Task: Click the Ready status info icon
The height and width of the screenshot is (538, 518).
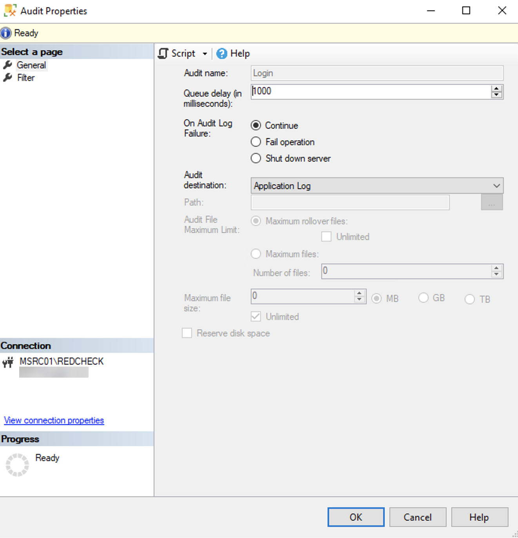Action: [x=5, y=33]
